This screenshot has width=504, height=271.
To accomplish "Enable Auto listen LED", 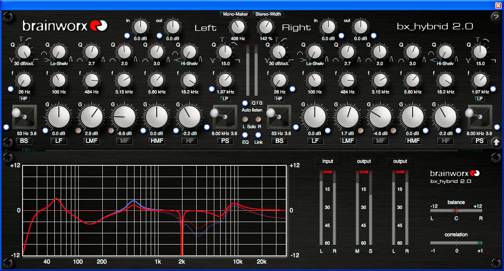I will click(245, 103).
